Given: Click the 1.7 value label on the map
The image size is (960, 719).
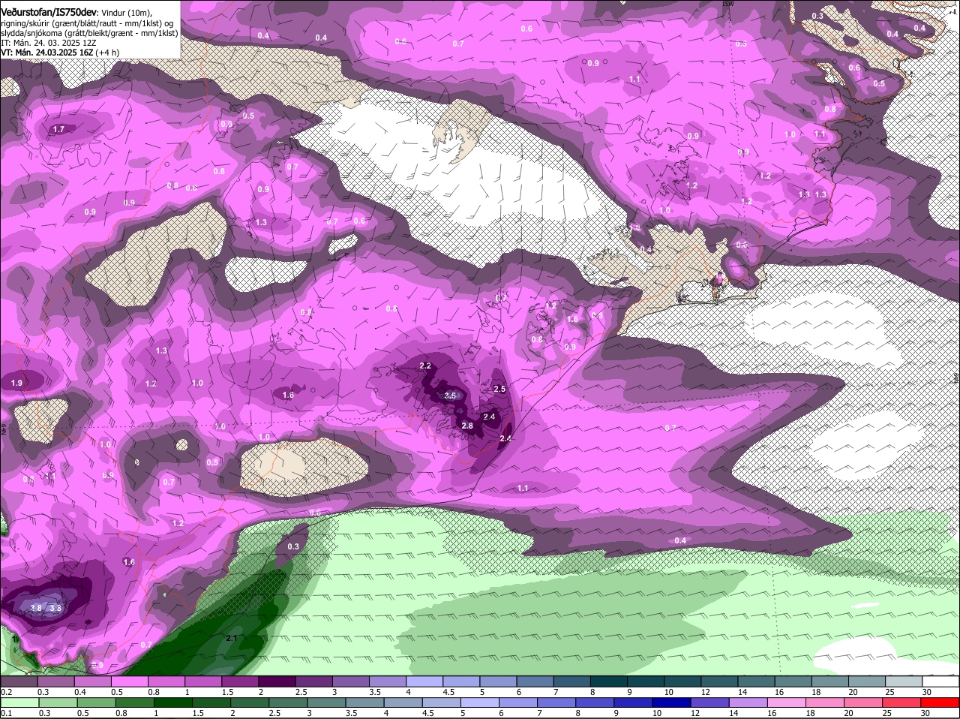Looking at the screenshot, I should (58, 129).
